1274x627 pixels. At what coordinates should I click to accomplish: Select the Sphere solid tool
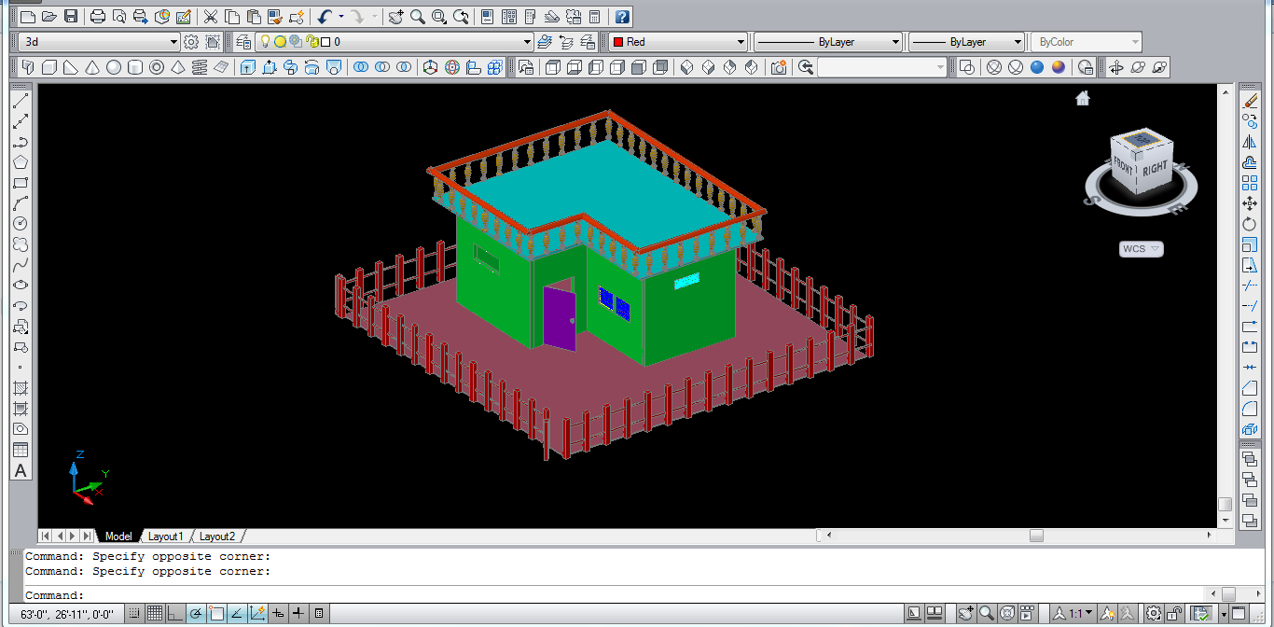click(114, 67)
